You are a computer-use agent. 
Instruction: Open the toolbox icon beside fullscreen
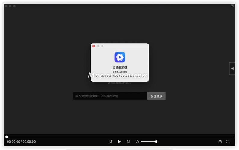(x=220, y=142)
